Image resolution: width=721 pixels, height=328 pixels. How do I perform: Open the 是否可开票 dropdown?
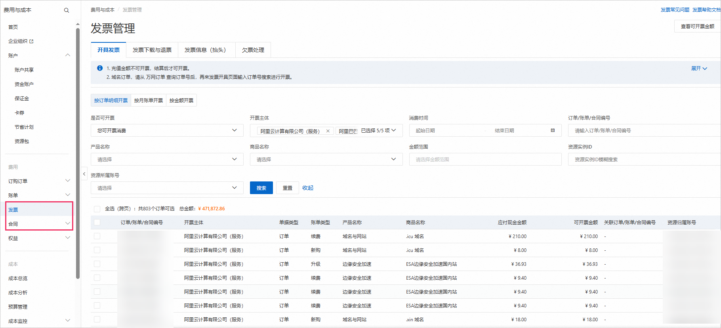point(167,130)
